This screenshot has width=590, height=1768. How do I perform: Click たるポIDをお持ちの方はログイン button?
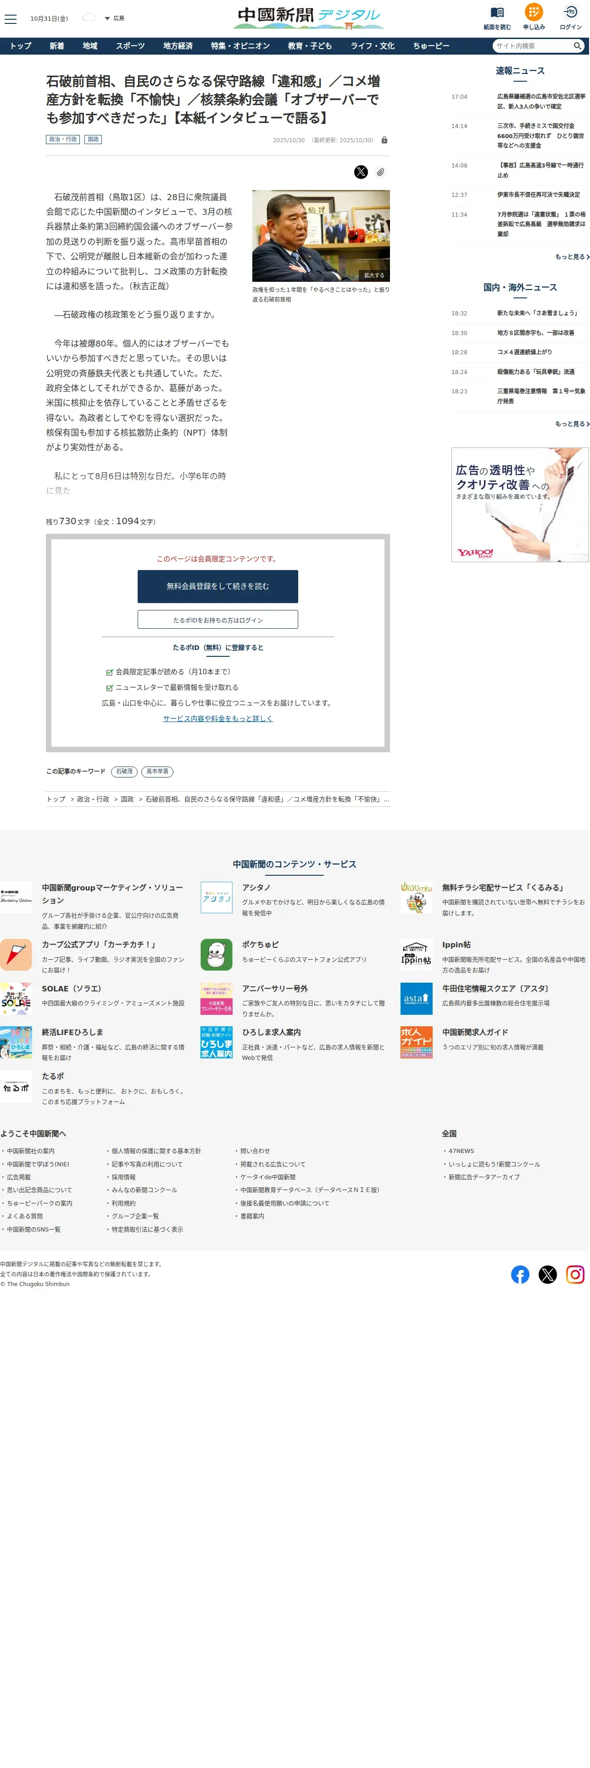coord(217,620)
